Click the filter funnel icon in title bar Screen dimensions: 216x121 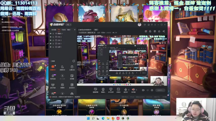(x=152, y=25)
